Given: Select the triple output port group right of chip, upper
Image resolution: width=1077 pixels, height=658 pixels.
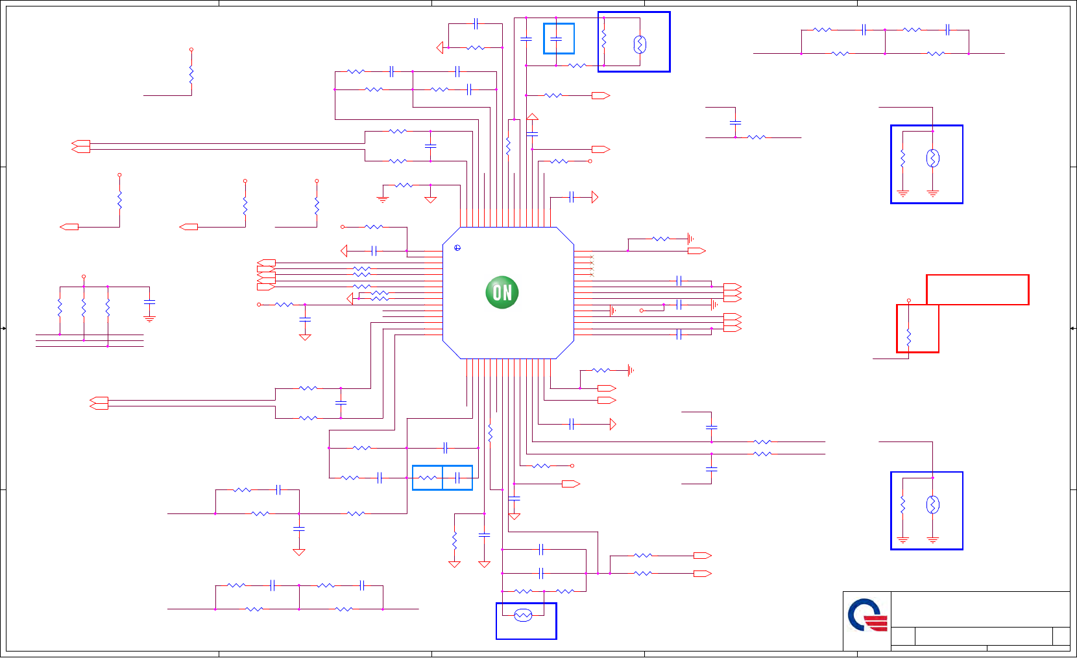Looking at the screenshot, I should [x=732, y=292].
